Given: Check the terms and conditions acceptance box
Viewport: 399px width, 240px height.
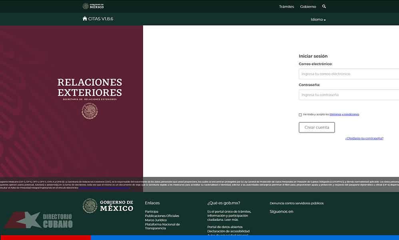Looking at the screenshot, I should [x=300, y=115].
